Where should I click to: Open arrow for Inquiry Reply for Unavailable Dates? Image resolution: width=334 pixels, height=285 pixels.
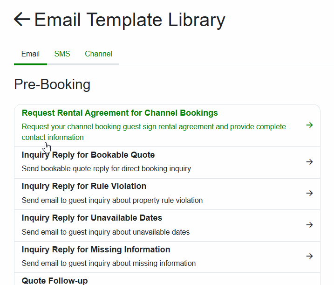click(309, 225)
